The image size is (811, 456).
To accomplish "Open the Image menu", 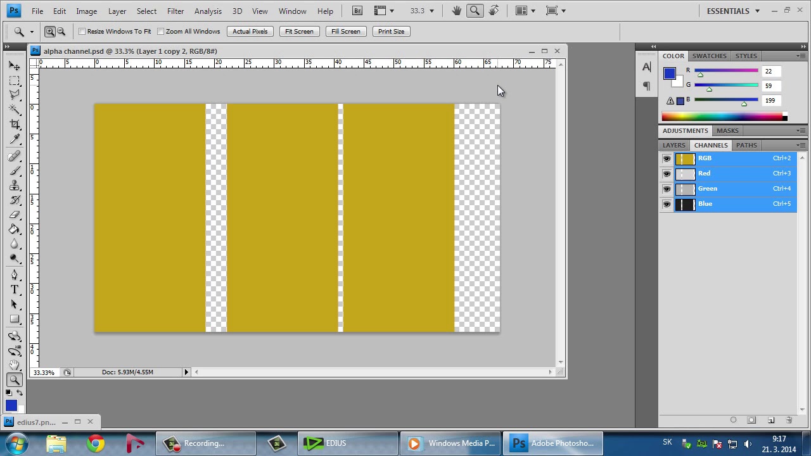I will pyautogui.click(x=86, y=11).
